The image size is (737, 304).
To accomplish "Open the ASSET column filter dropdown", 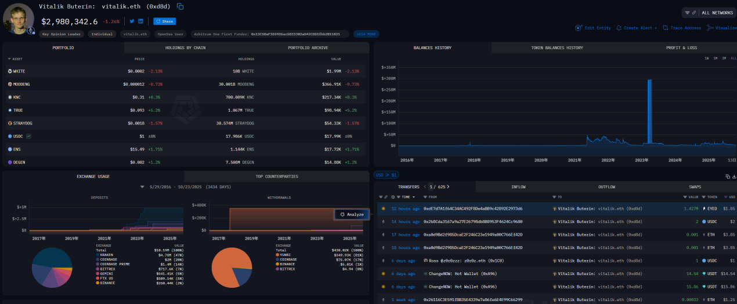I will coord(9,58).
